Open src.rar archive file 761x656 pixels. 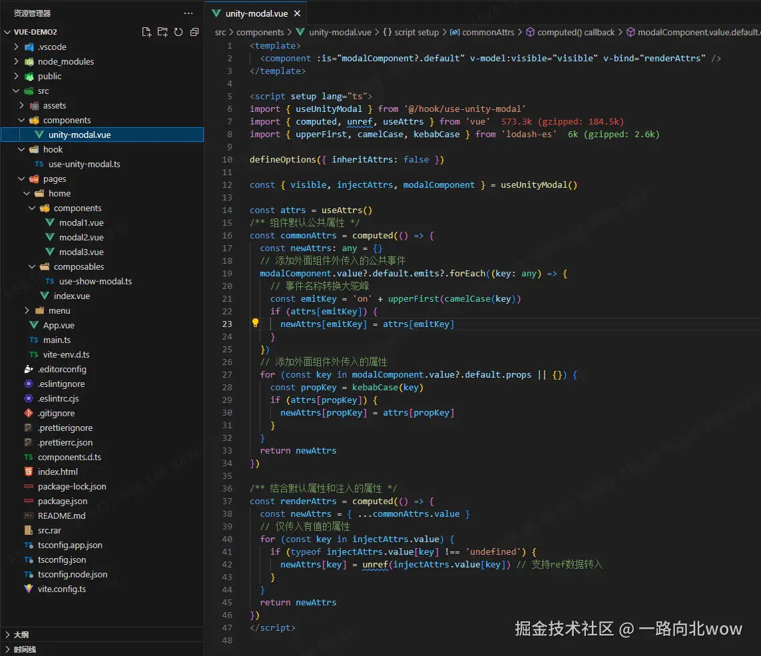[102, 530]
